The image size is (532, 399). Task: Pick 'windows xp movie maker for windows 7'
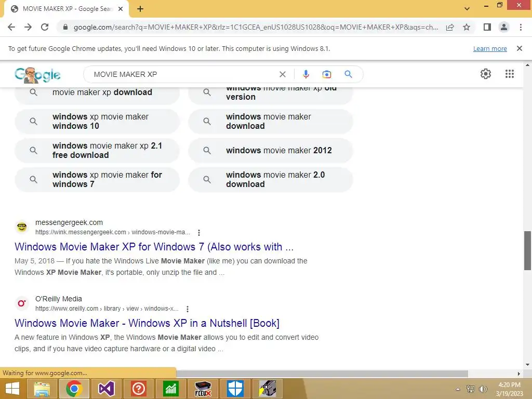97,179
